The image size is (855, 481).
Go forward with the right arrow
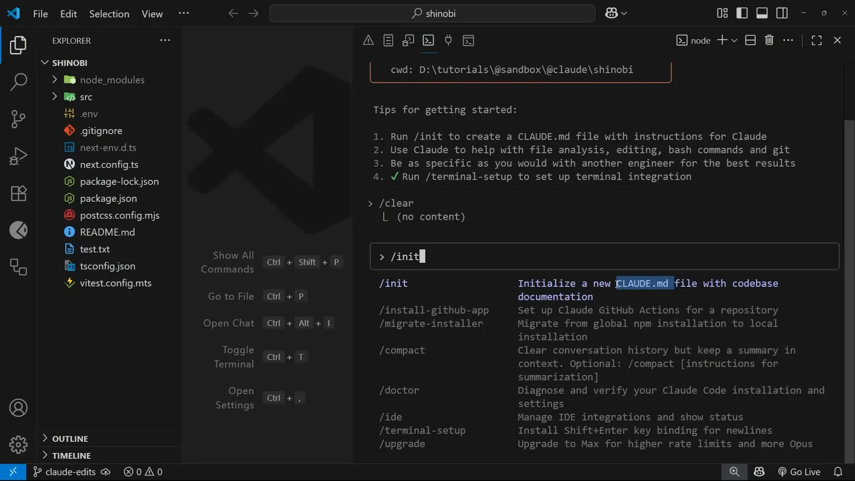pyautogui.click(x=253, y=13)
